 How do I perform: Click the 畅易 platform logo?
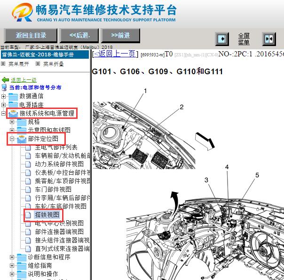pyautogui.click(x=23, y=12)
